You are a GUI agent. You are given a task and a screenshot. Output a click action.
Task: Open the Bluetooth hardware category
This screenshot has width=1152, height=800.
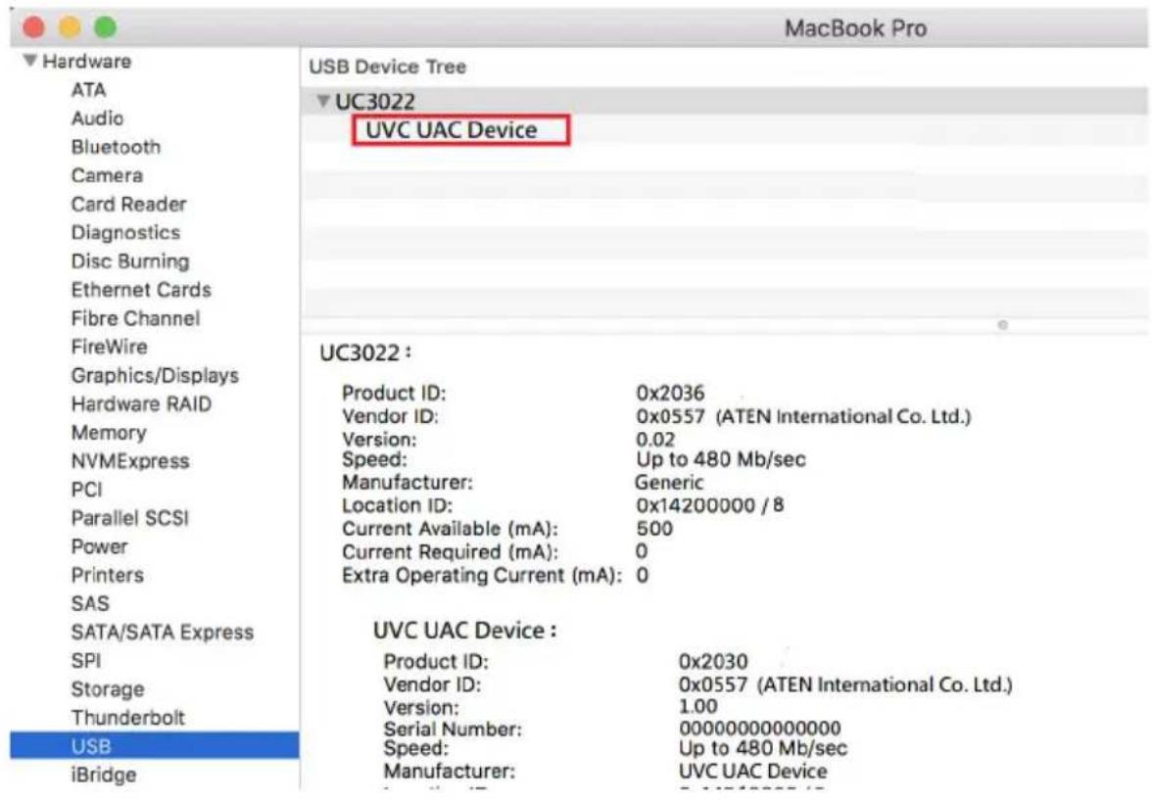[x=116, y=147]
